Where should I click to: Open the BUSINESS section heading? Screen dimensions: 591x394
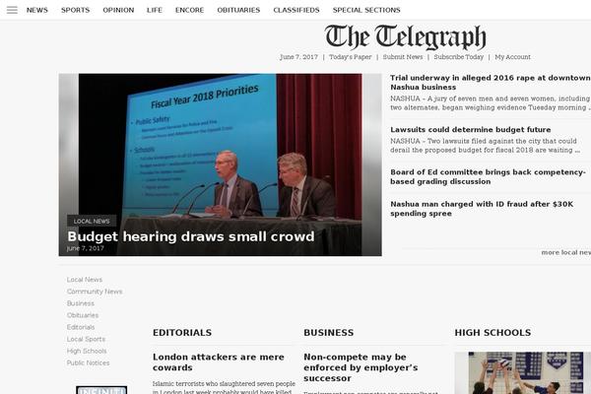tap(329, 333)
